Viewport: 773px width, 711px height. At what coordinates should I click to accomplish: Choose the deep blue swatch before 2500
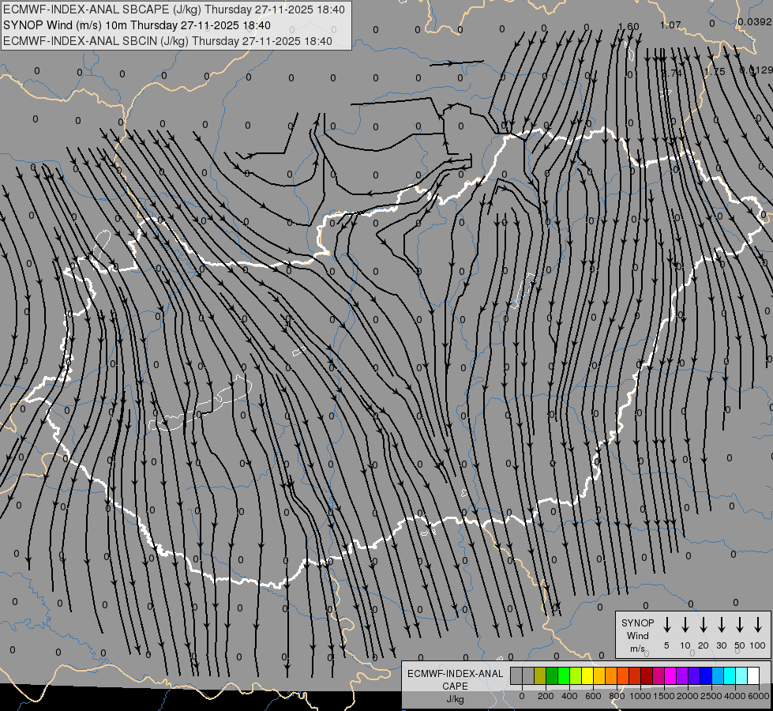tap(706, 675)
